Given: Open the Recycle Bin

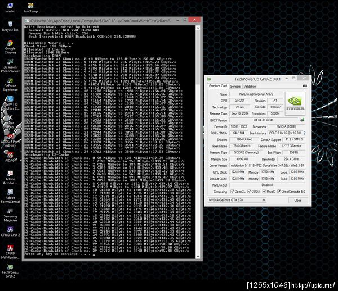Looking at the screenshot, I should coord(10,26).
